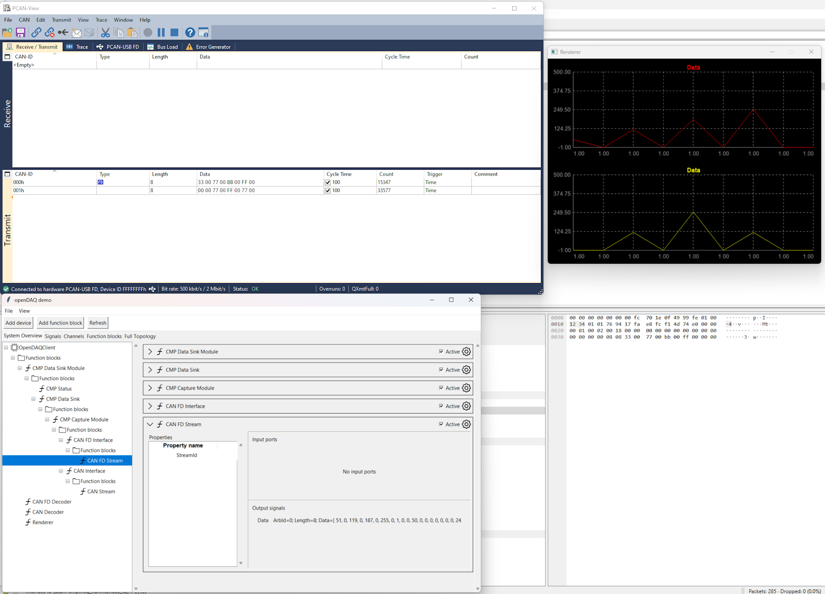825x594 pixels.
Task: Click the Add device button
Action: click(x=18, y=323)
